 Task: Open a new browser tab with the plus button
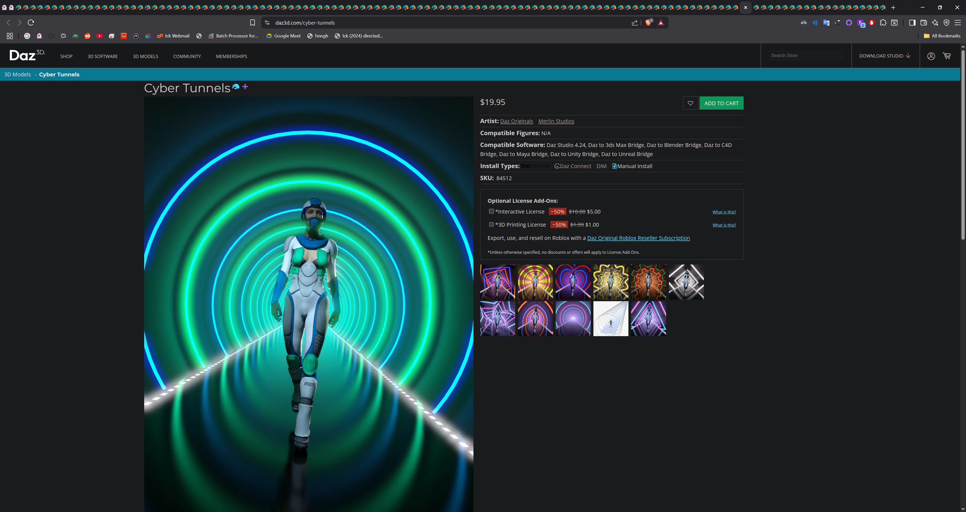click(x=893, y=8)
